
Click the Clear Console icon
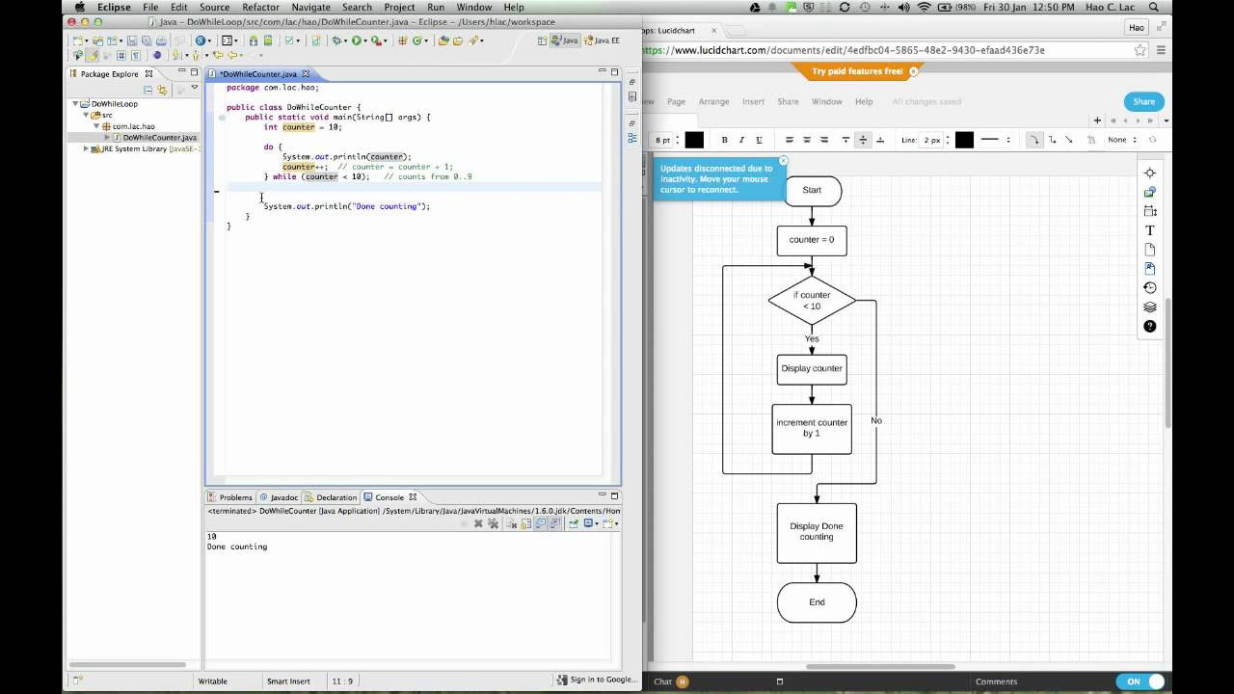[x=512, y=523]
